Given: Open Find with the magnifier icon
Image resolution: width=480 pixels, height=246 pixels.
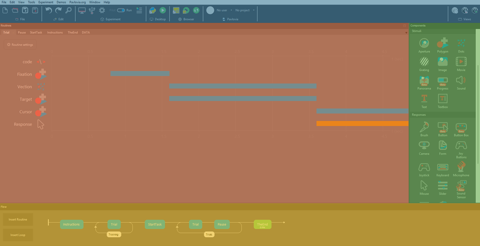Looking at the screenshot, I should click(x=69, y=10).
